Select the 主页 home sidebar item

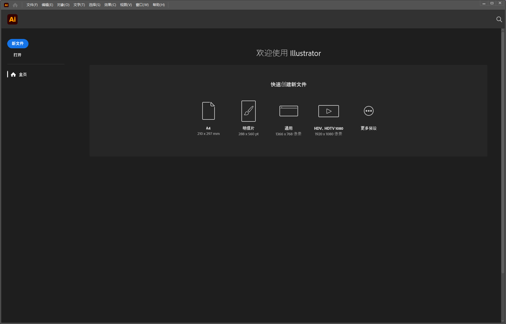point(19,74)
